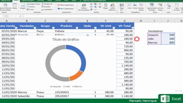Screen dimensions: 183x103
Task: Switch to the Layout da Página tab
Action: click(28, 1)
